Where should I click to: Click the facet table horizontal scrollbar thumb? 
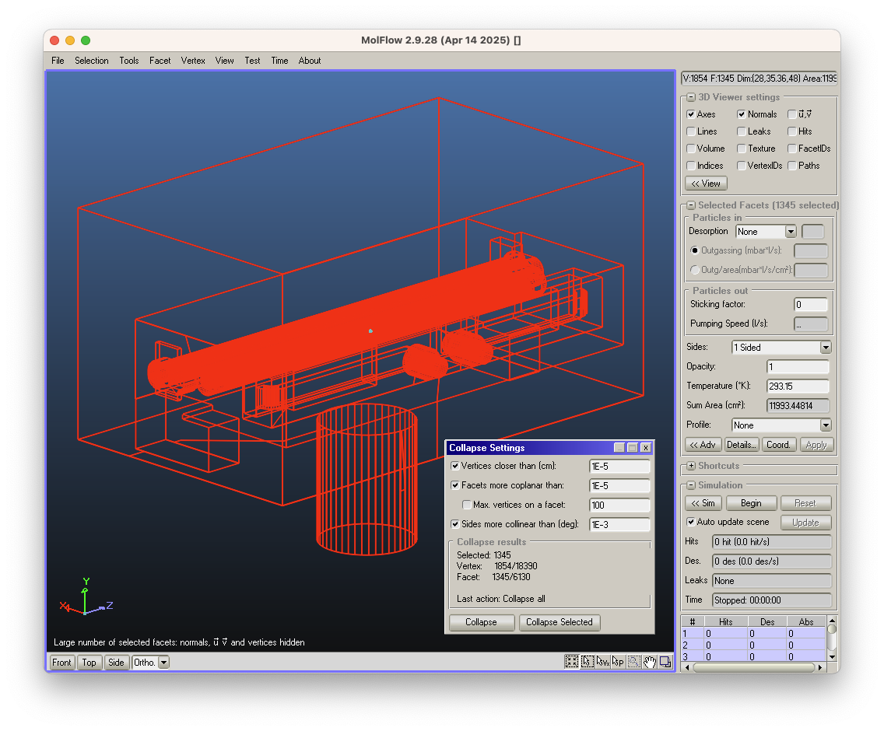[x=754, y=667]
